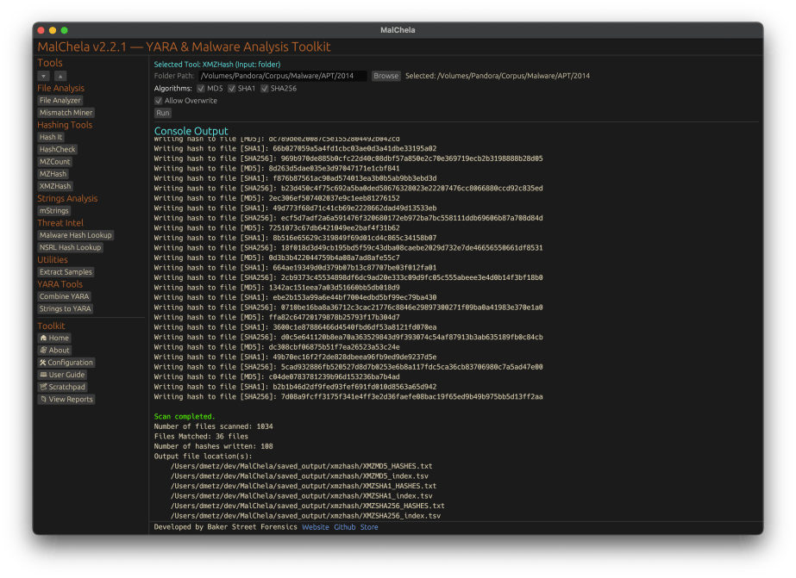Open the Combine YARA tool
Image resolution: width=796 pixels, height=578 pixels.
click(65, 296)
